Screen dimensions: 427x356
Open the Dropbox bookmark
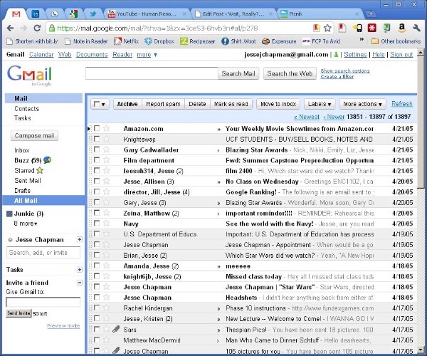point(159,41)
